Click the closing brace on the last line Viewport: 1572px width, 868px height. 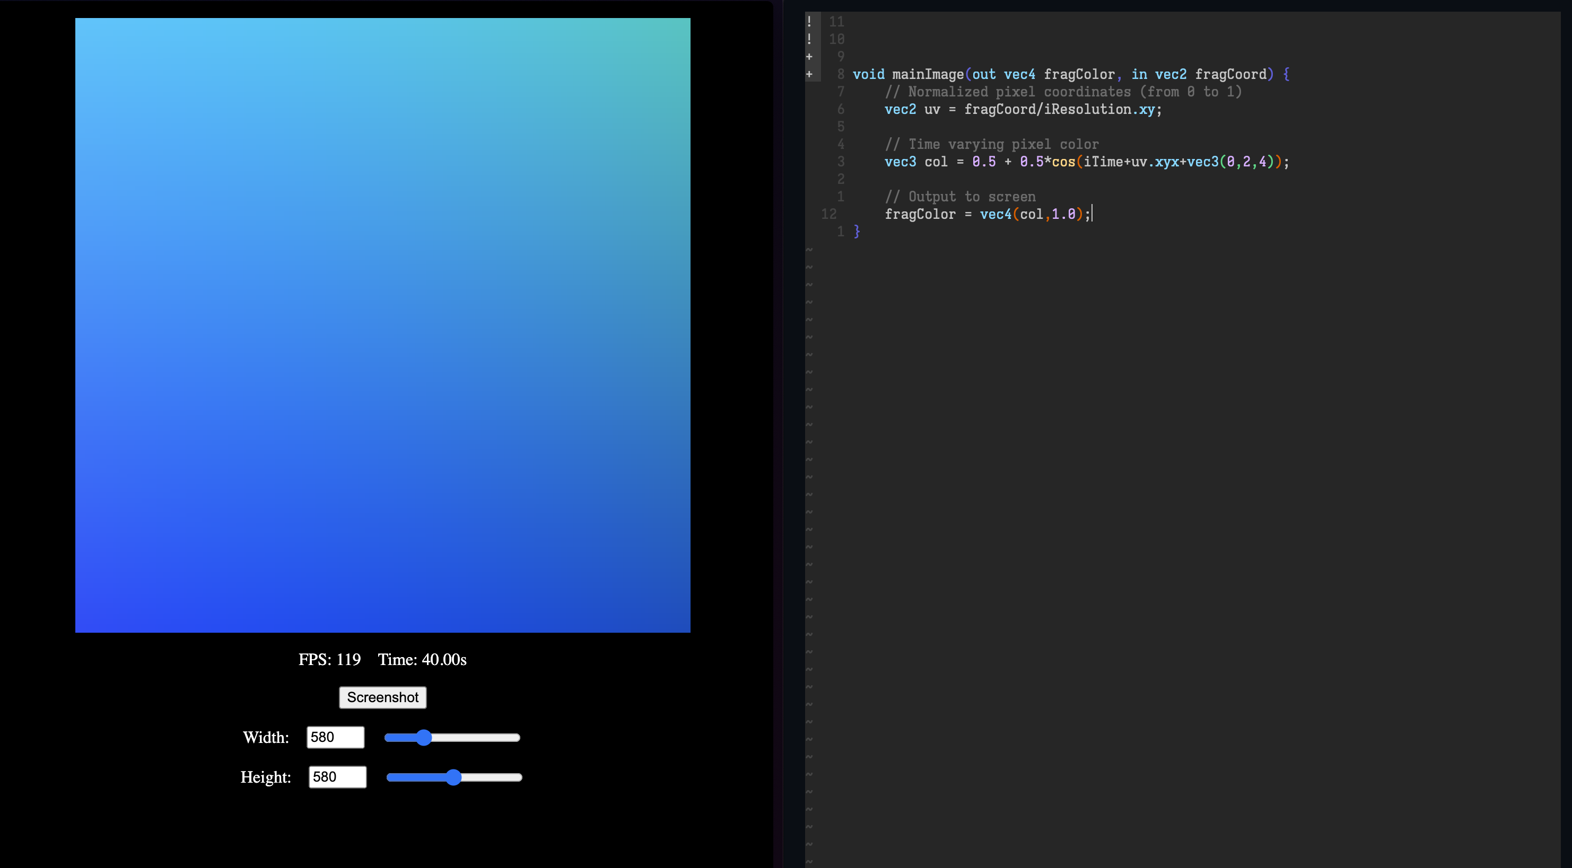857,232
